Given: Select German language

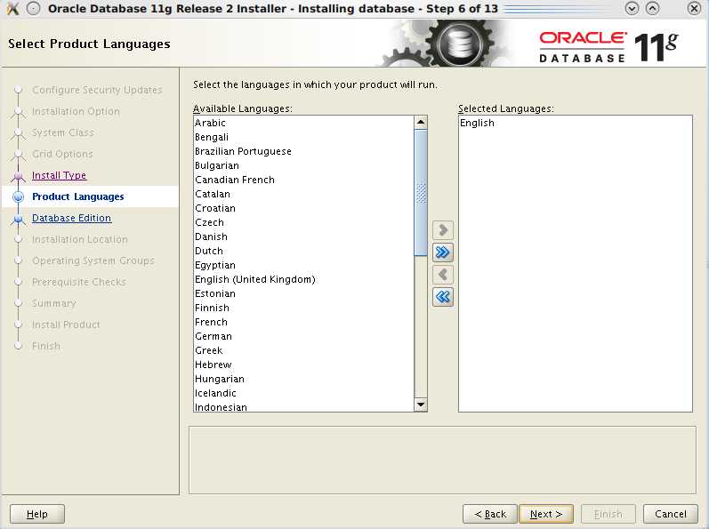Looking at the screenshot, I should (303, 336).
